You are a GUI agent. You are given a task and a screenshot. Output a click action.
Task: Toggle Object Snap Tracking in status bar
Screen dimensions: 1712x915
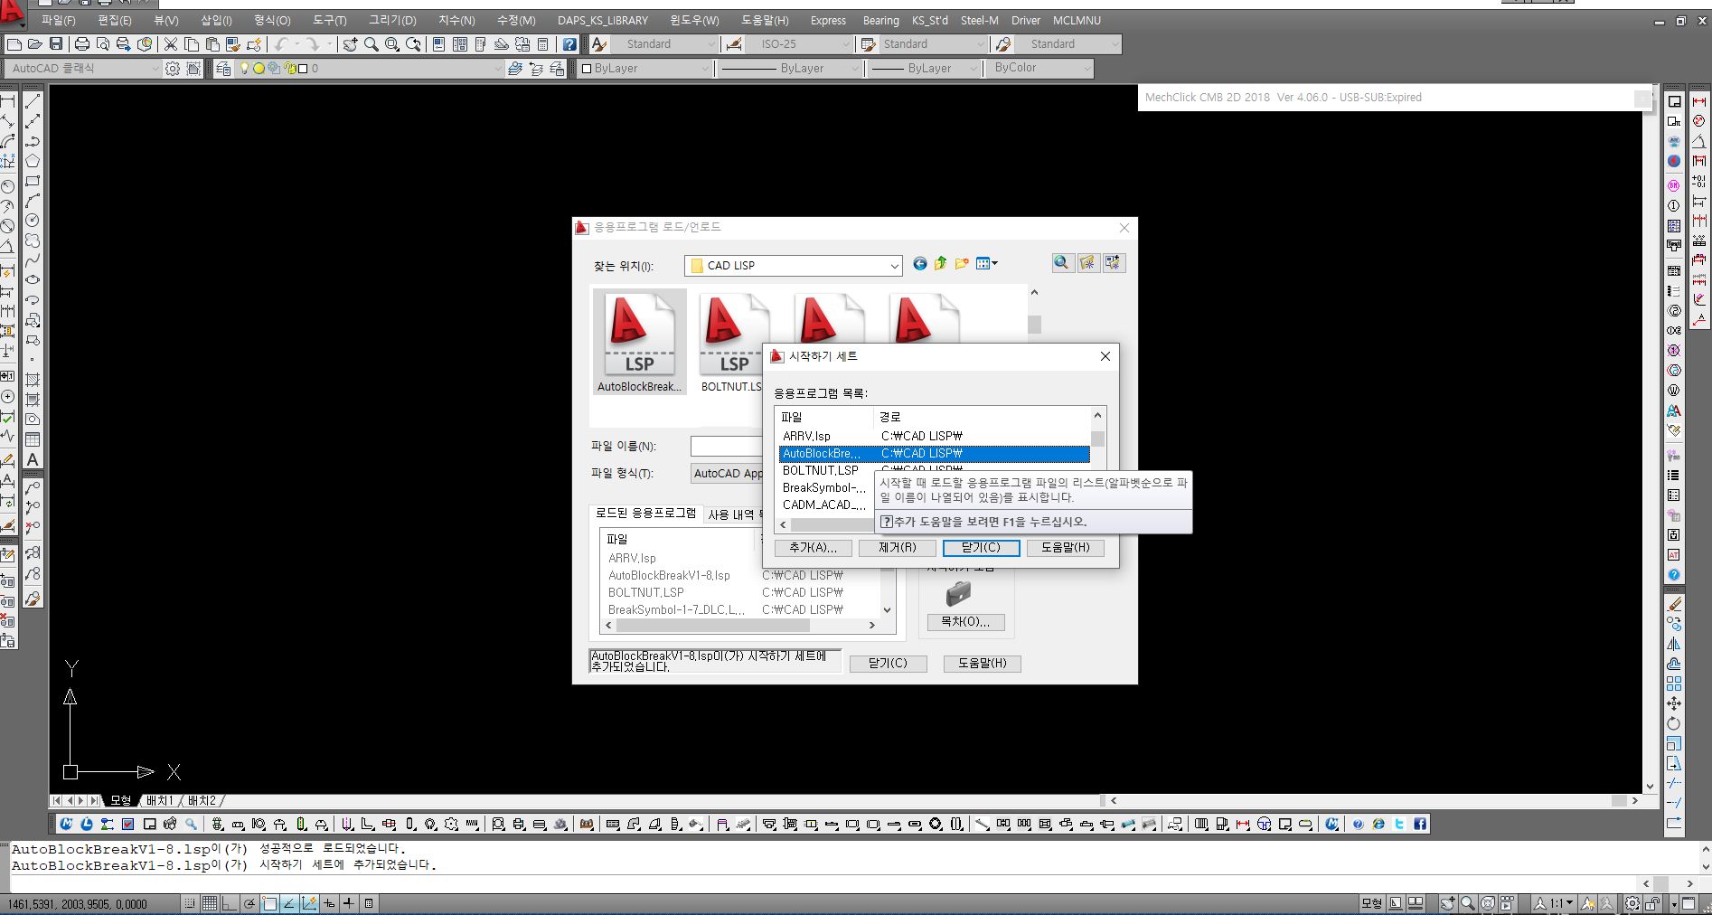point(289,903)
